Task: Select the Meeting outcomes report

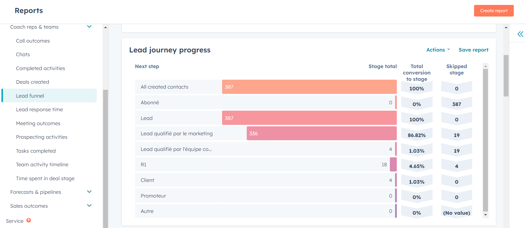Action: pos(38,123)
